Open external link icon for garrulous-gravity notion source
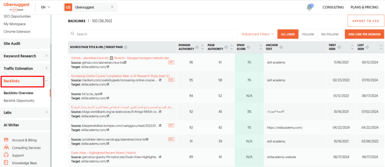 160,157
